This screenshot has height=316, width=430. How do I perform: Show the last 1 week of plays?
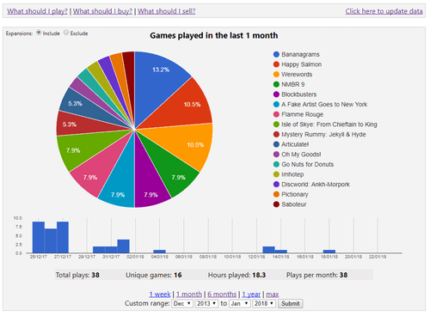(x=160, y=295)
